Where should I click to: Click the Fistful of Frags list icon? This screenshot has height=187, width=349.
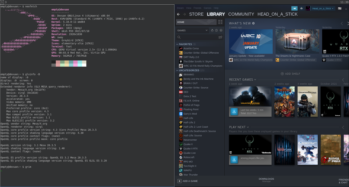click(181, 105)
